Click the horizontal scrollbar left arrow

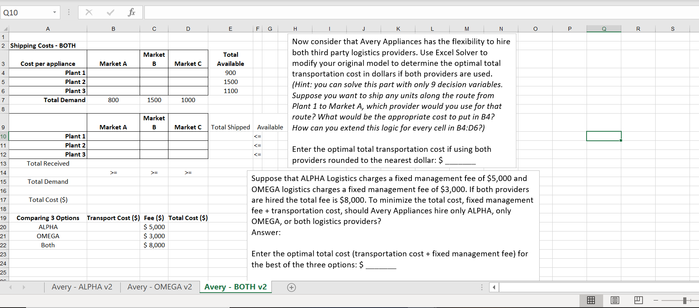coord(494,287)
